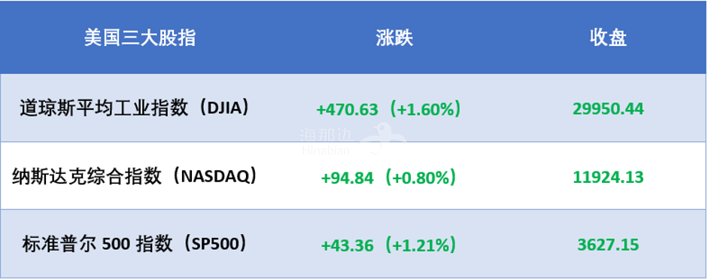Click the 纳斯达克综合指数 (NASDAQ) row label
The image size is (708, 280).
pos(135,177)
